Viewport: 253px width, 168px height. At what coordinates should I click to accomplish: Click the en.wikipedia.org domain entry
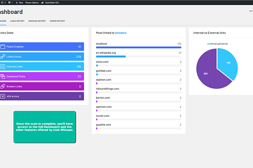click(106, 52)
